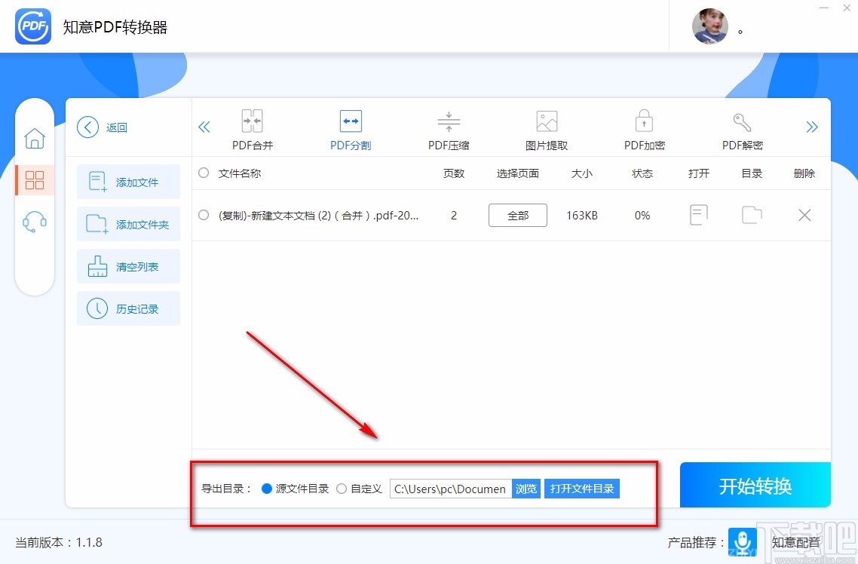
Task: Click the 0% progress indicator
Action: (642, 215)
